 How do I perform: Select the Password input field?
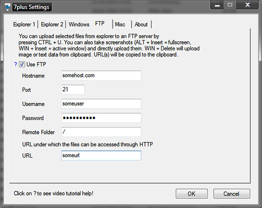[101, 118]
